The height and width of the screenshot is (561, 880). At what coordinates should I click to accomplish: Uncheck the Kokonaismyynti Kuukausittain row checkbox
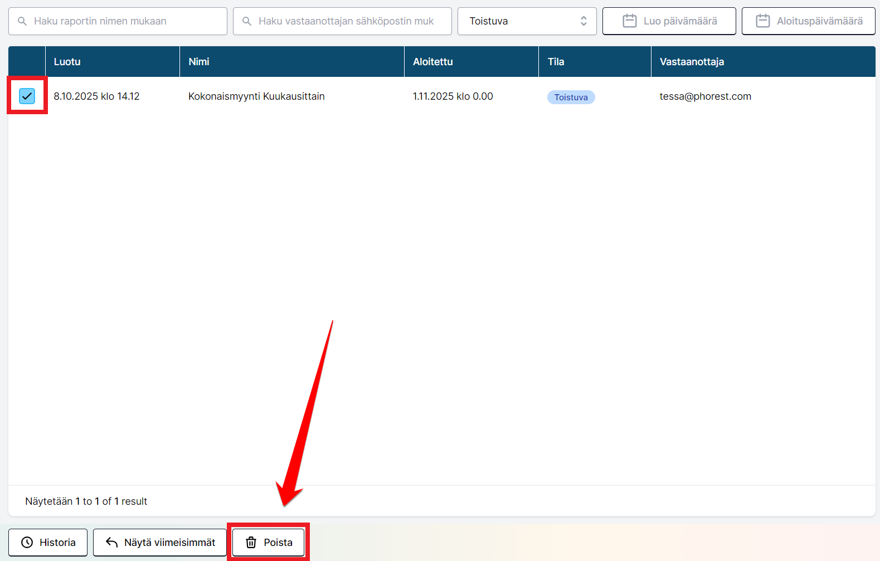click(x=27, y=96)
